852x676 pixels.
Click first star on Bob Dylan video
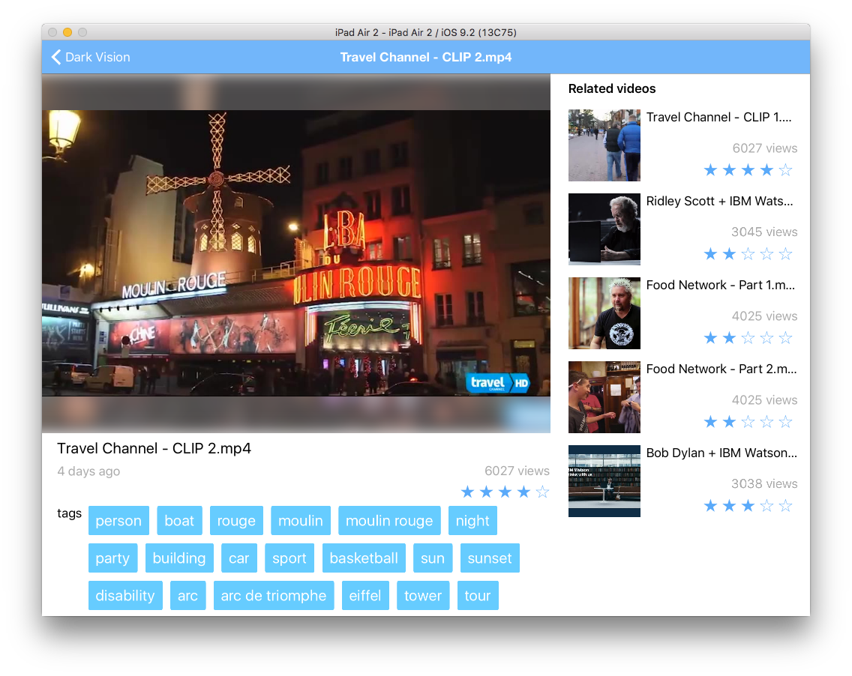click(x=711, y=506)
